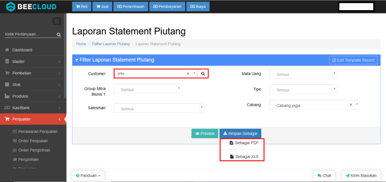
Task: Open the Chat widget
Action: click(324, 175)
